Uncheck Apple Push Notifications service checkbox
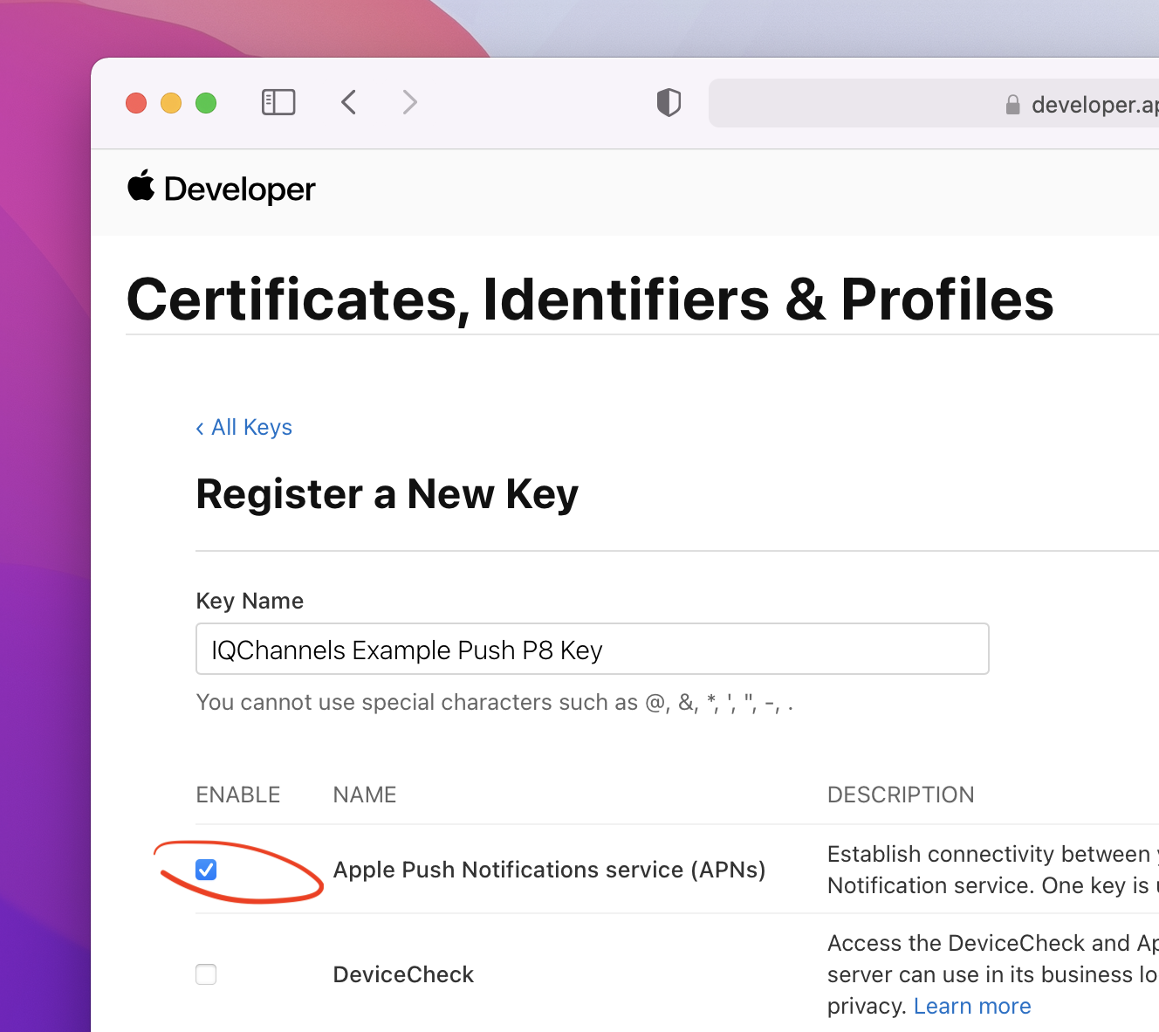 (x=206, y=870)
